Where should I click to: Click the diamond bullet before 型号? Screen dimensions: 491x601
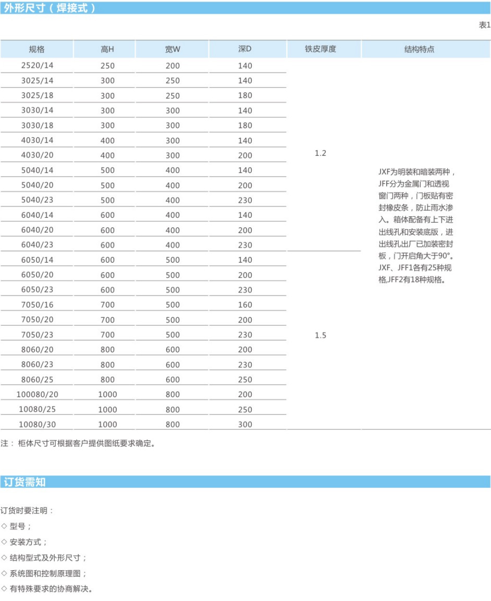(x=4, y=526)
